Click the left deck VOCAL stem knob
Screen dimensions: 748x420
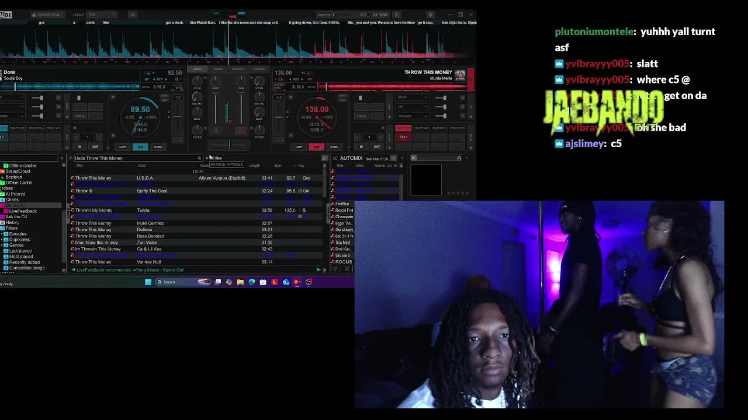click(198, 80)
